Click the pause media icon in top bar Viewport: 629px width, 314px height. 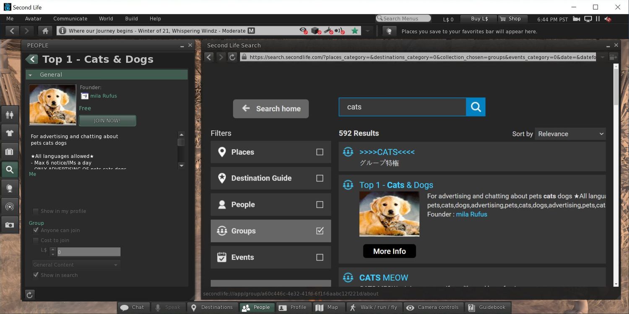[x=598, y=19]
